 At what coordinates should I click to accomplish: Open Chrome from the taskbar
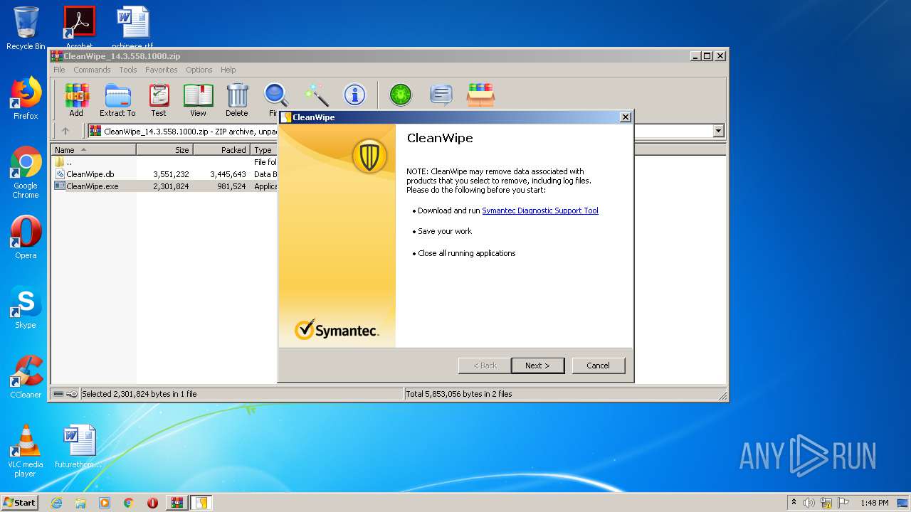pyautogui.click(x=129, y=503)
